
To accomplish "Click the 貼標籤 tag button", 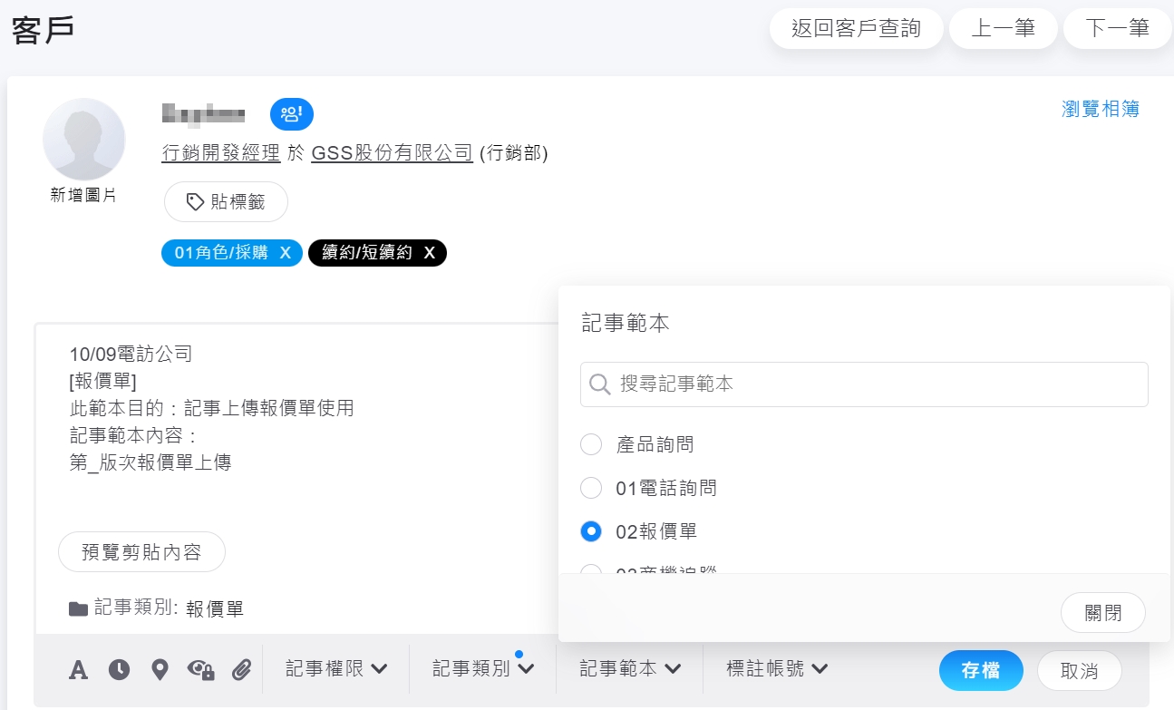I will pos(226,201).
